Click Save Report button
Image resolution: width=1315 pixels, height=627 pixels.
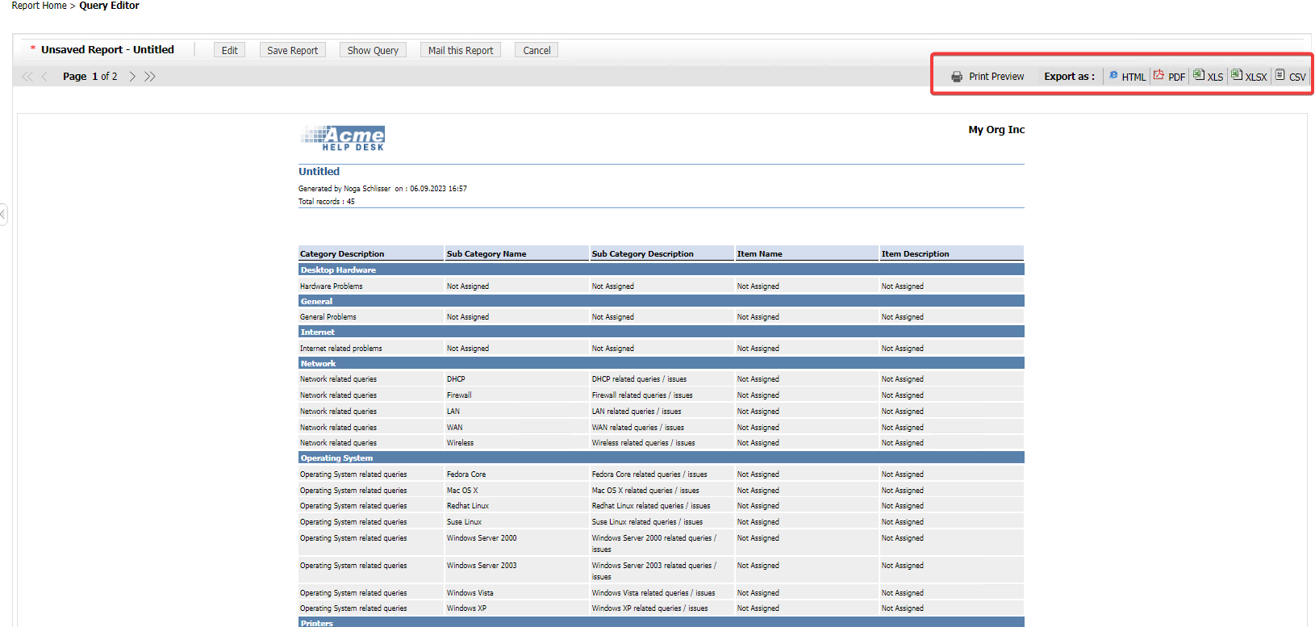[x=292, y=50]
